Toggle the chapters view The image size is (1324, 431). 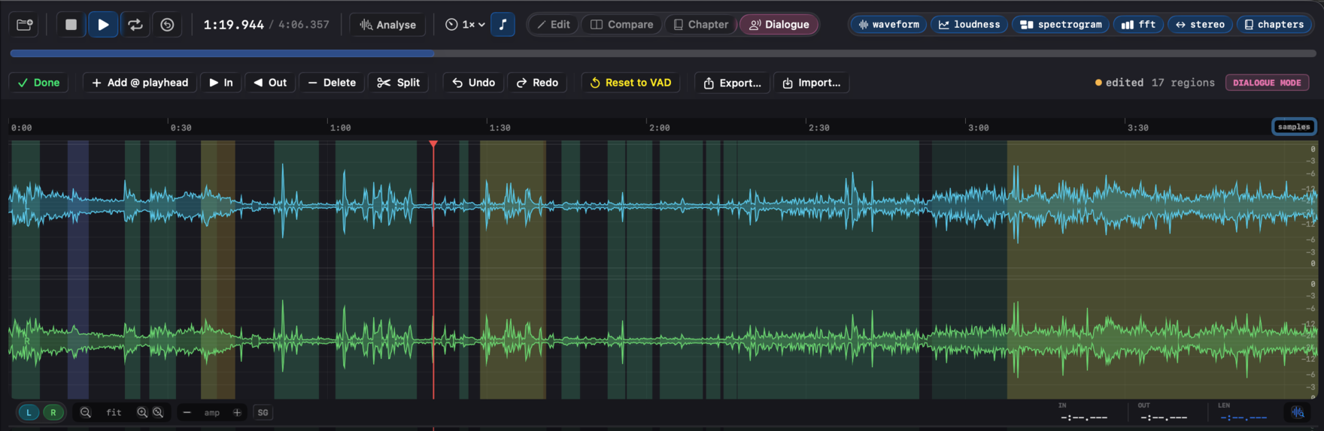click(x=1274, y=25)
